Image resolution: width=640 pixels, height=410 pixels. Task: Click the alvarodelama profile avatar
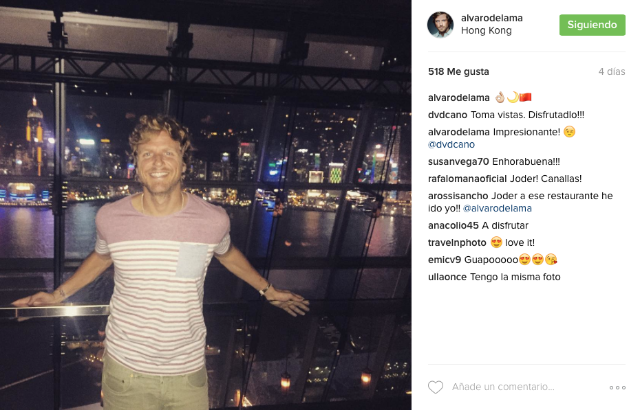[440, 25]
